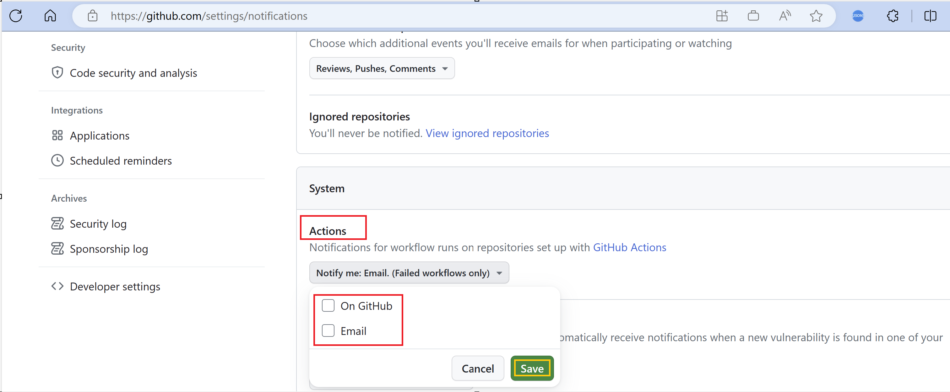Open Code security and analysis settings
This screenshot has height=392, width=950.
(x=133, y=72)
